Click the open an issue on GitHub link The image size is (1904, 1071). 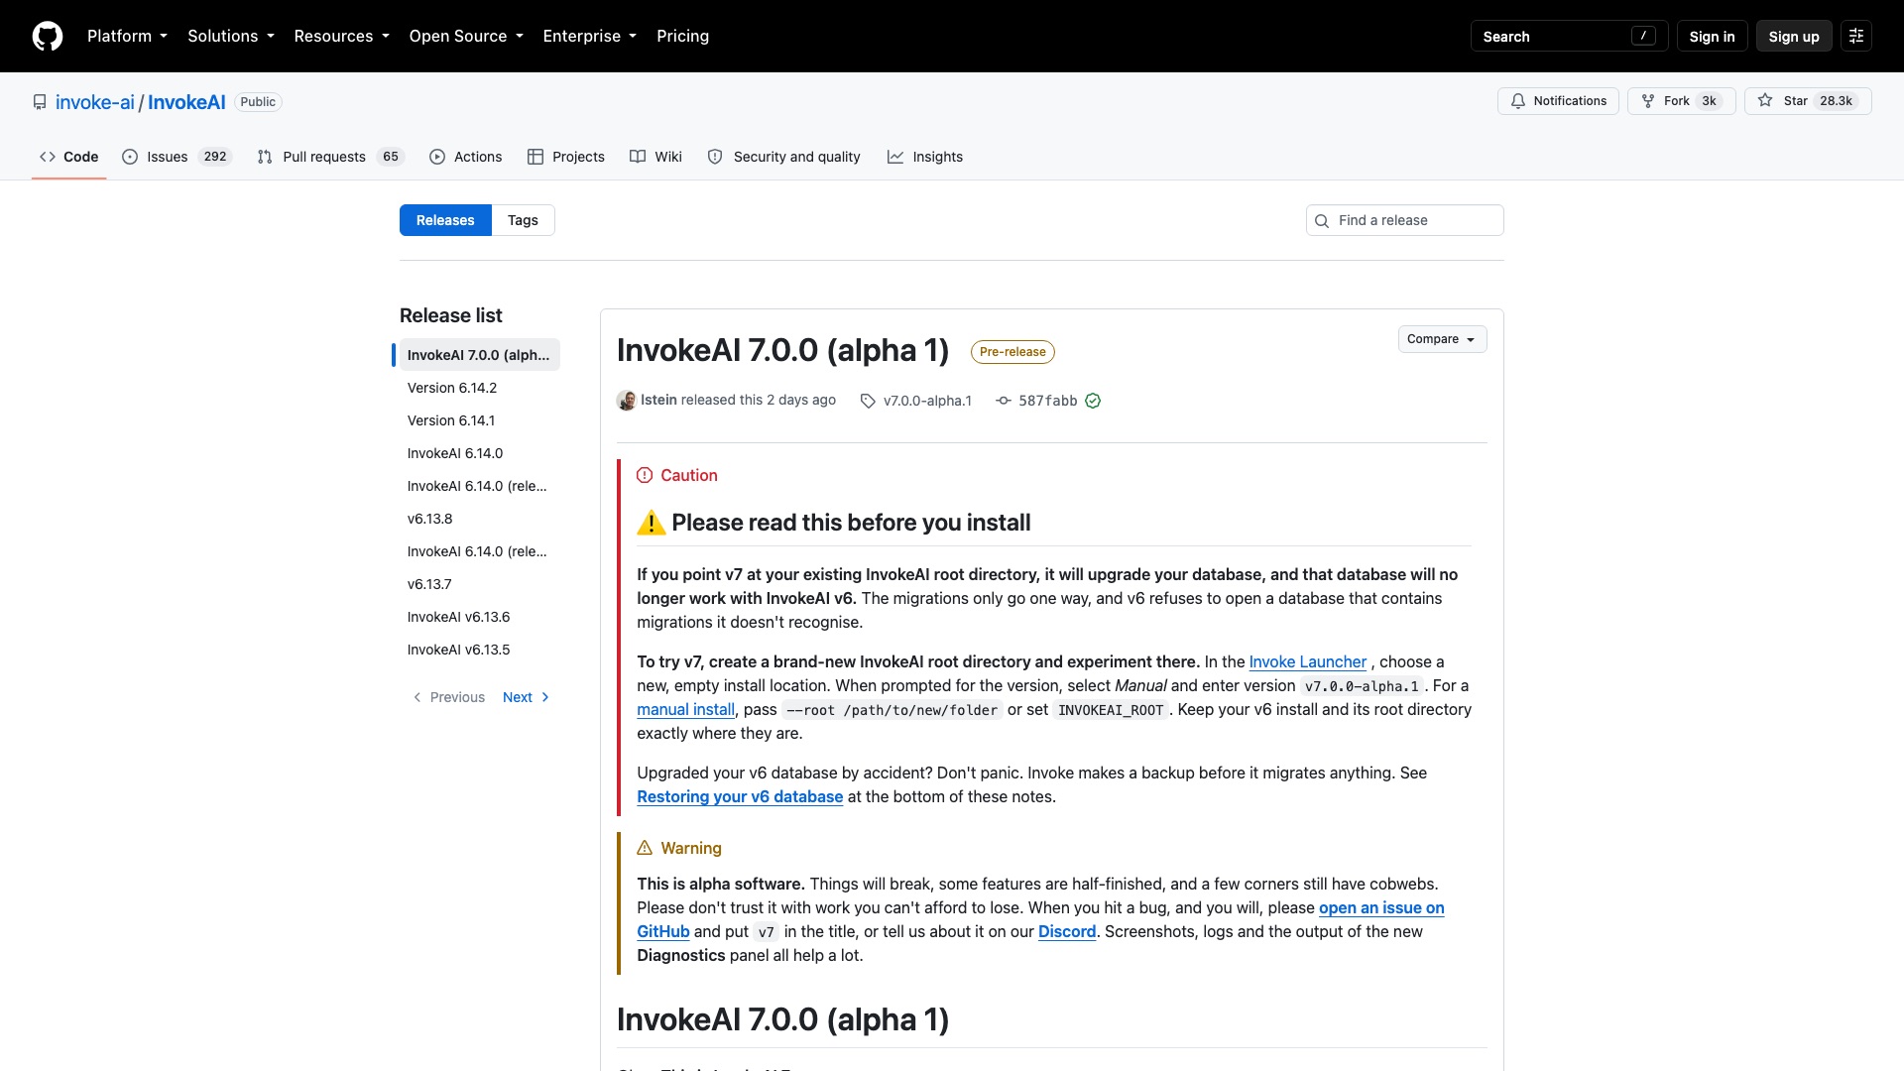pos(1380,907)
